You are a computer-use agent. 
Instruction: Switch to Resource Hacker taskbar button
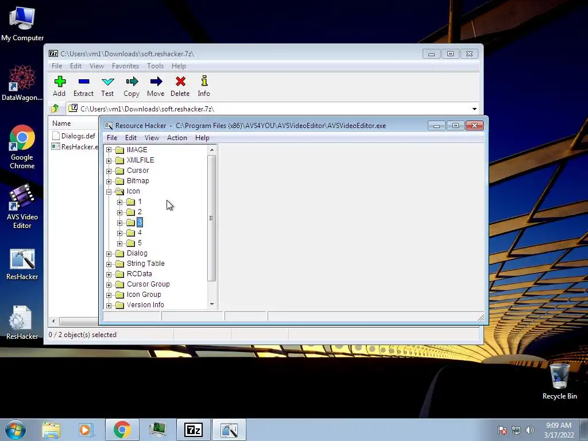(x=229, y=430)
